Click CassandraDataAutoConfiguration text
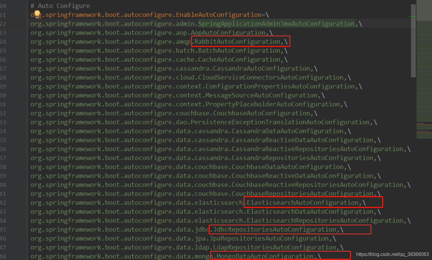The width and height of the screenshot is (432, 260). (288, 131)
